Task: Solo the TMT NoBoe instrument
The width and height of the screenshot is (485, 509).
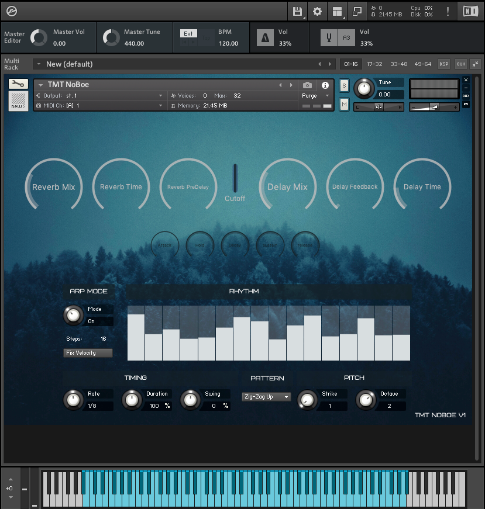Action: point(344,85)
